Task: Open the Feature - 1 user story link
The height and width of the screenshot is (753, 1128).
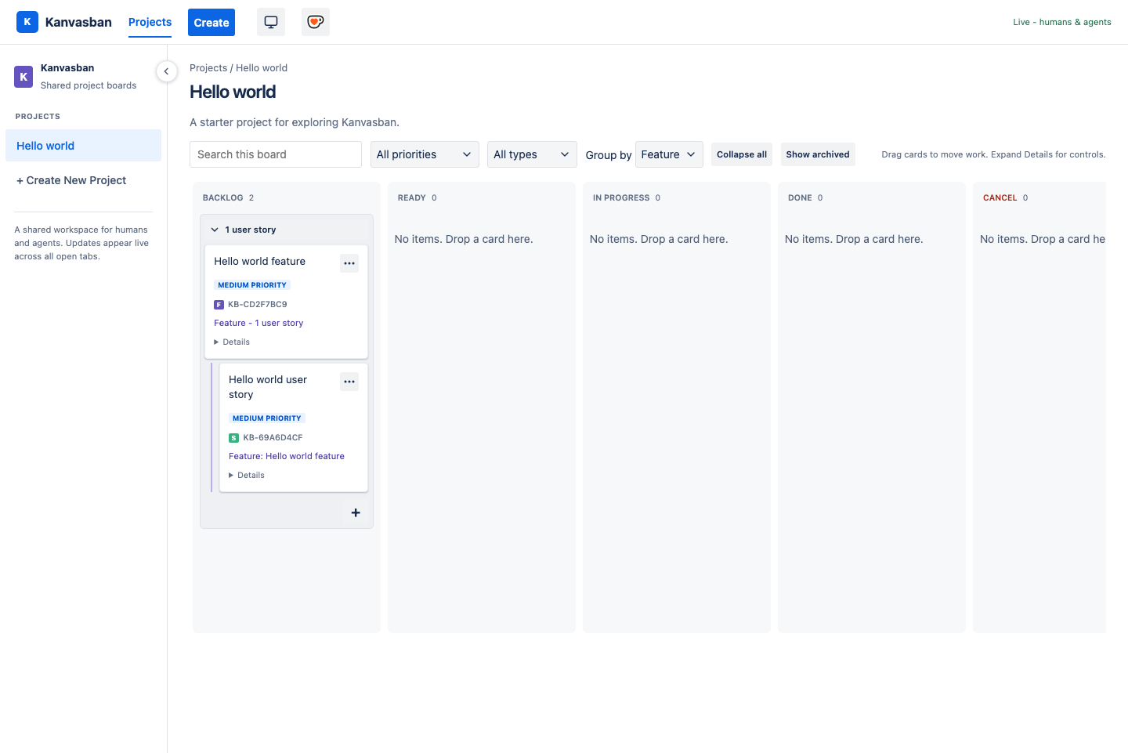Action: pyautogui.click(x=258, y=323)
